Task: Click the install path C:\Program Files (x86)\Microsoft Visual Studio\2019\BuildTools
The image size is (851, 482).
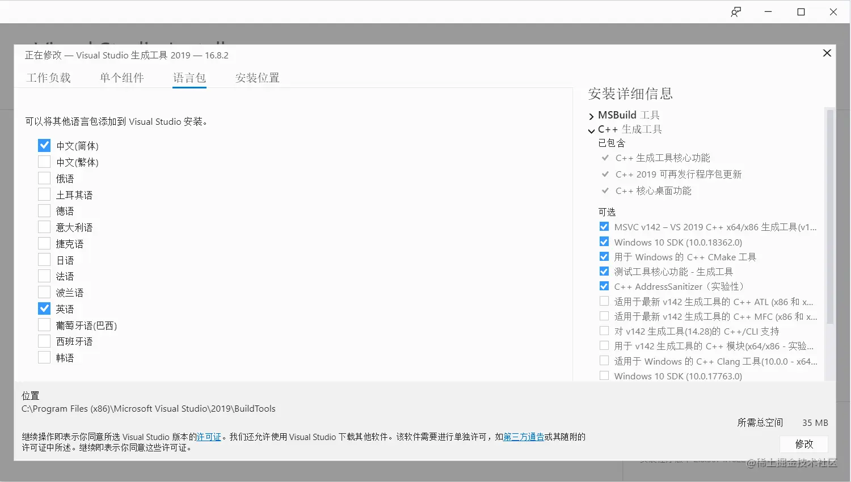Action: (x=149, y=408)
